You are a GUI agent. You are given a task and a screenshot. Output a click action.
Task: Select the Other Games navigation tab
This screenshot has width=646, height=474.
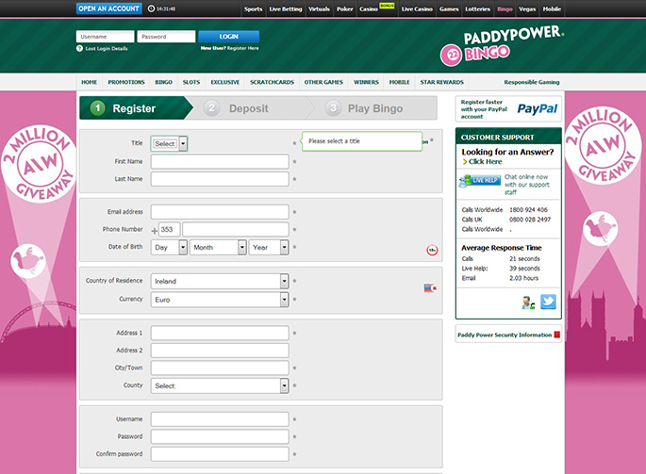[323, 82]
